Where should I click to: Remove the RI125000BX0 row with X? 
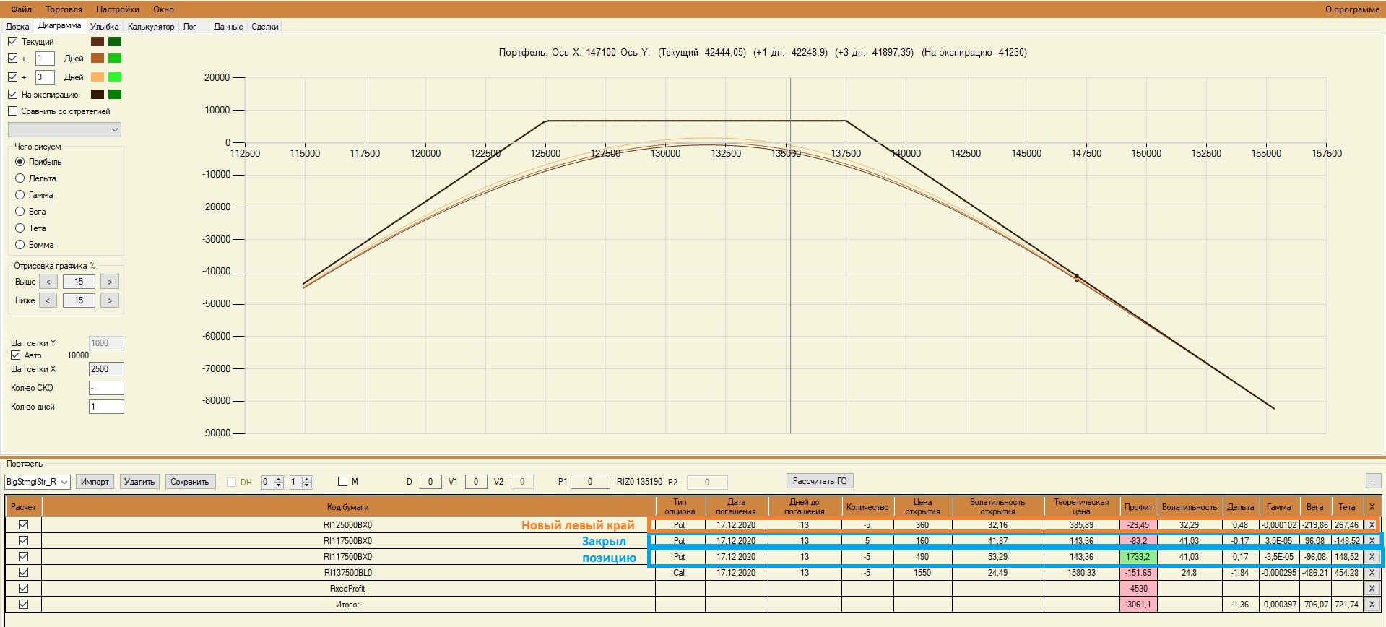tap(1372, 525)
